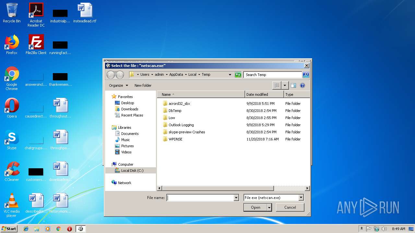This screenshot has height=233, width=415.
Task: Click the taskbar clock showing 8:49 AM
Action: (398, 229)
